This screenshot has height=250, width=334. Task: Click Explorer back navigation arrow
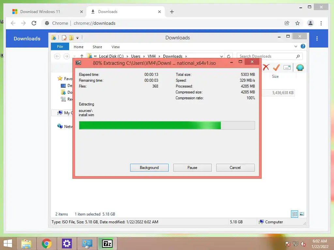point(57,56)
